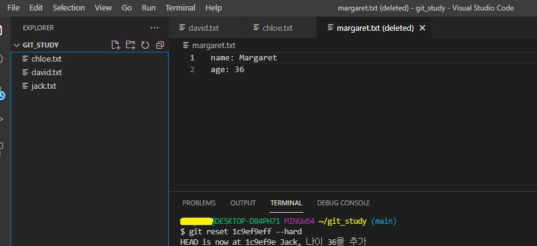Switch to the OUTPUT panel tab

point(243,203)
